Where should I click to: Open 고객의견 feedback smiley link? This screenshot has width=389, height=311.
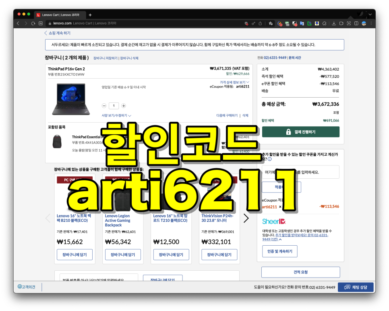(26, 287)
